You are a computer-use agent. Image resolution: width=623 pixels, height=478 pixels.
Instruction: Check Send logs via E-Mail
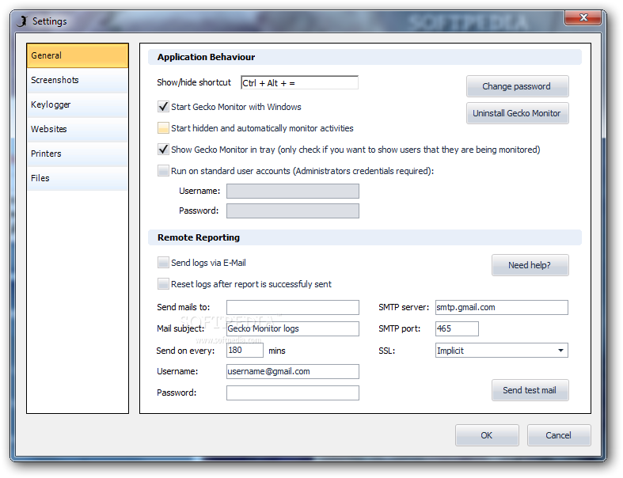(163, 263)
